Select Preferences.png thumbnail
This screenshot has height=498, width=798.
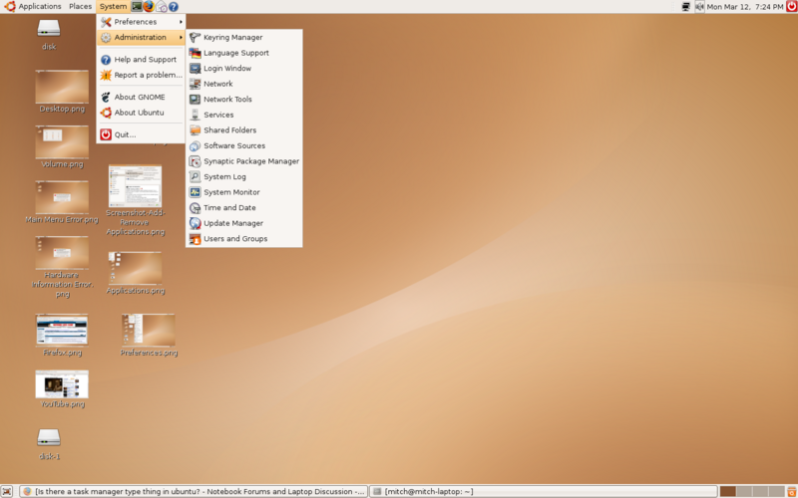[148, 331]
